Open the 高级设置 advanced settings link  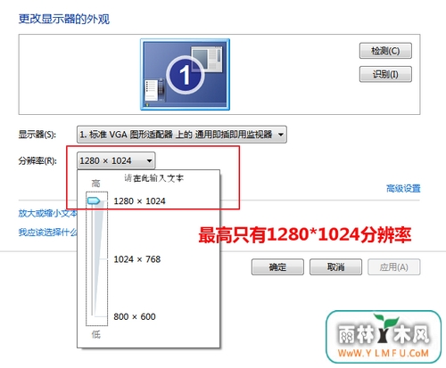click(x=403, y=188)
